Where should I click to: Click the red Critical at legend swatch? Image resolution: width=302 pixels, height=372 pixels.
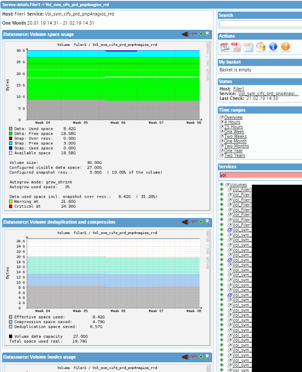tap(11, 206)
